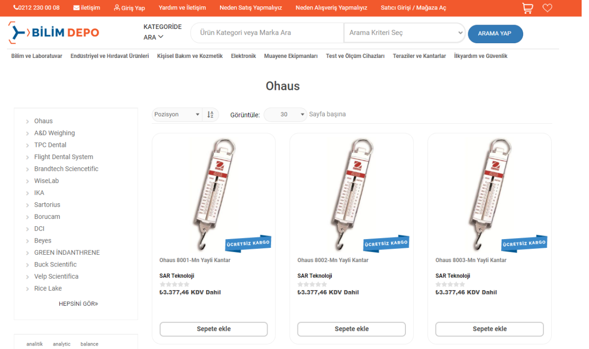Open the items per page dropdown
589x349 pixels.
[x=285, y=114]
